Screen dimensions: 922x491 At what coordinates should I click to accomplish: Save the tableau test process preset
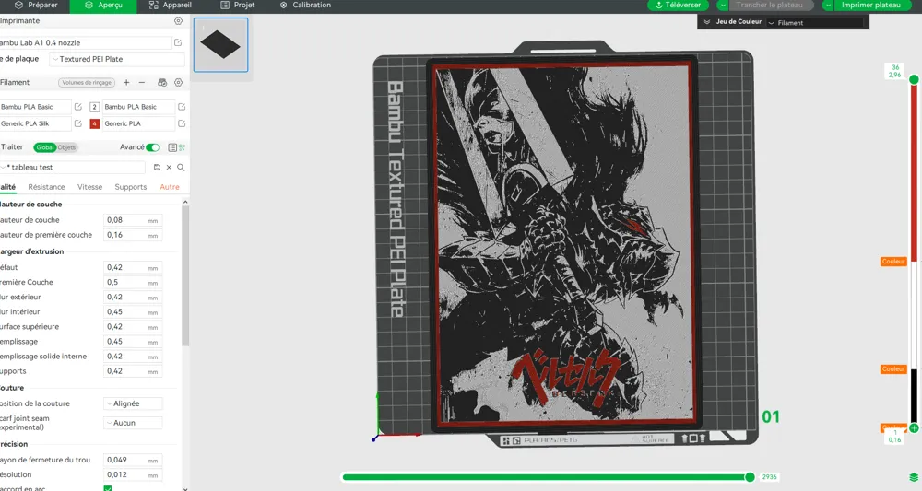tap(157, 168)
